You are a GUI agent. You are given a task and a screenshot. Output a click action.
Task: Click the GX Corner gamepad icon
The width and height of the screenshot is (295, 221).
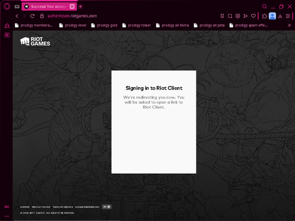click(17, 6)
